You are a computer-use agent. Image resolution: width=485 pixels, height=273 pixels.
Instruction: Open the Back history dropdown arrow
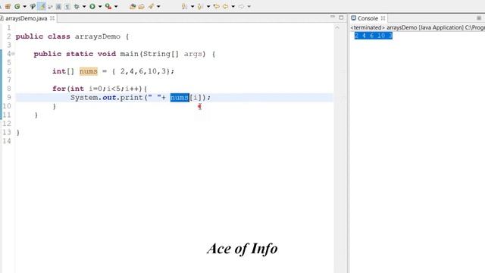coord(233,6)
